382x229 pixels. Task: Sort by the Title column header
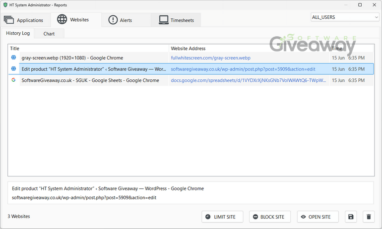(x=14, y=49)
